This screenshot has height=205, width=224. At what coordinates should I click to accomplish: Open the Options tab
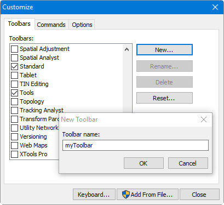(x=82, y=25)
